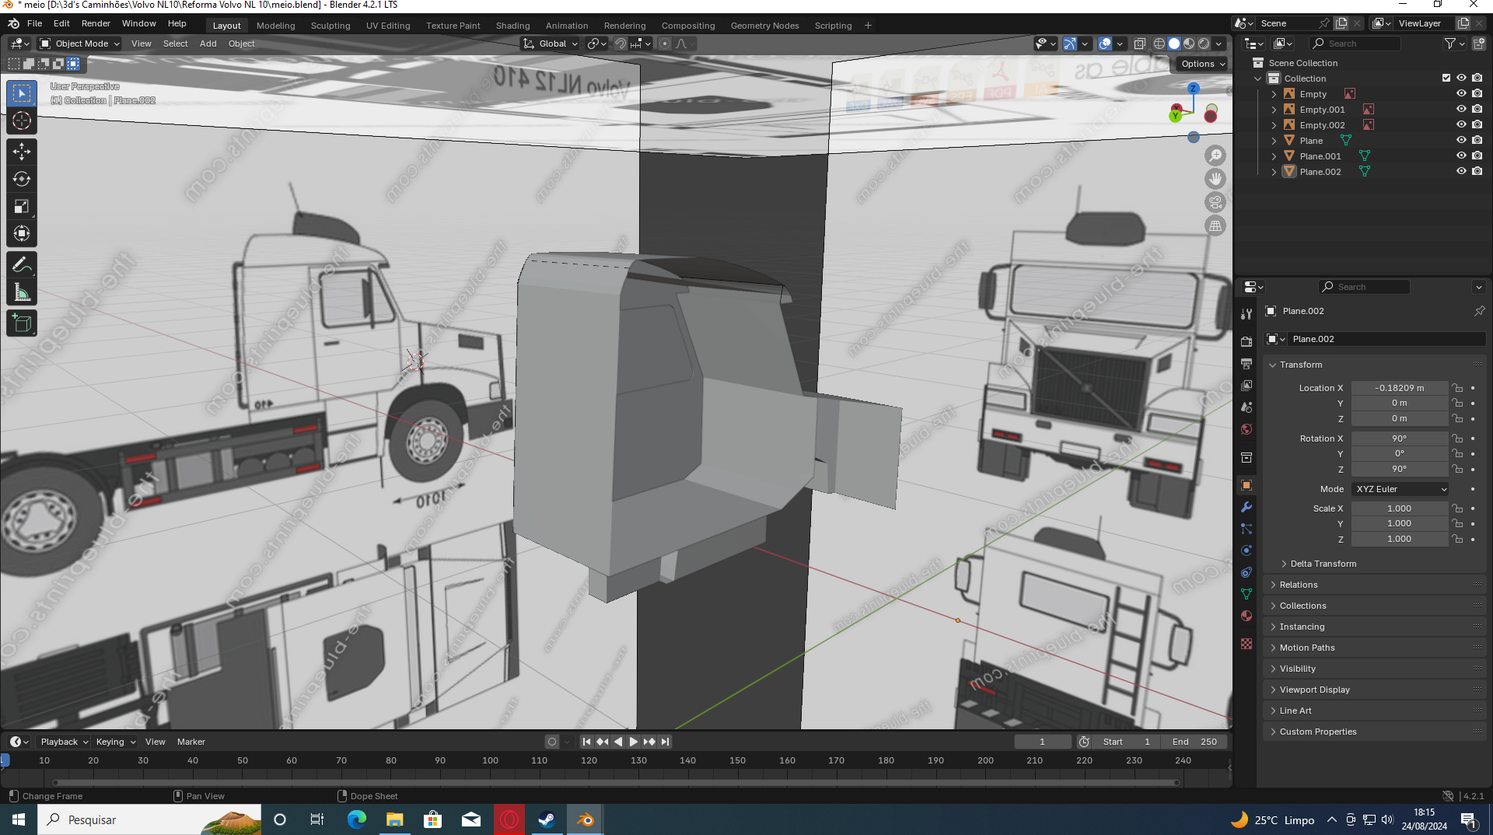This screenshot has height=835, width=1493.
Task: Open the timeline Keying popover
Action: pyautogui.click(x=115, y=742)
